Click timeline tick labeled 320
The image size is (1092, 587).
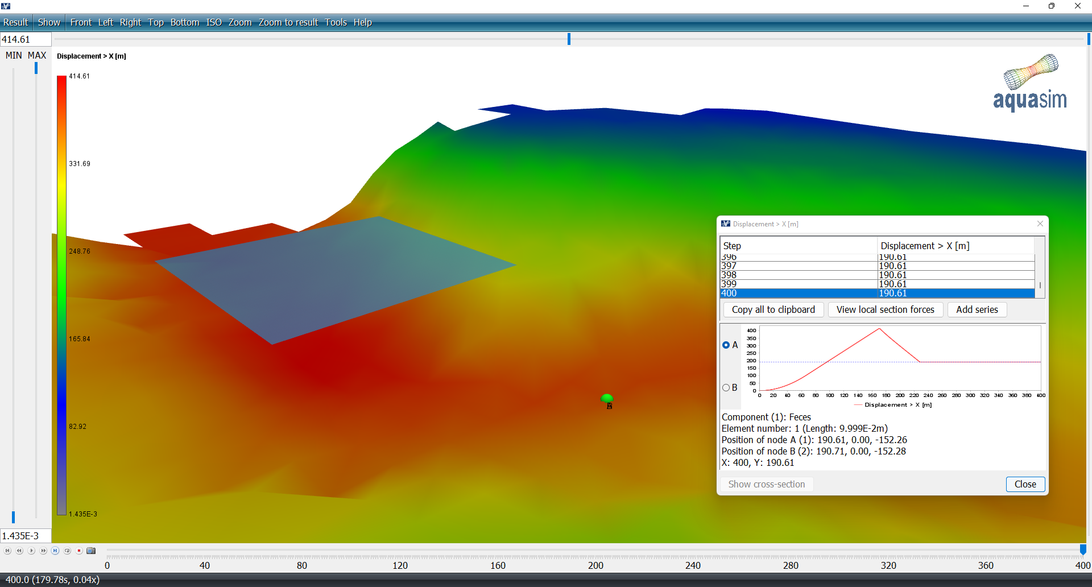(x=888, y=565)
